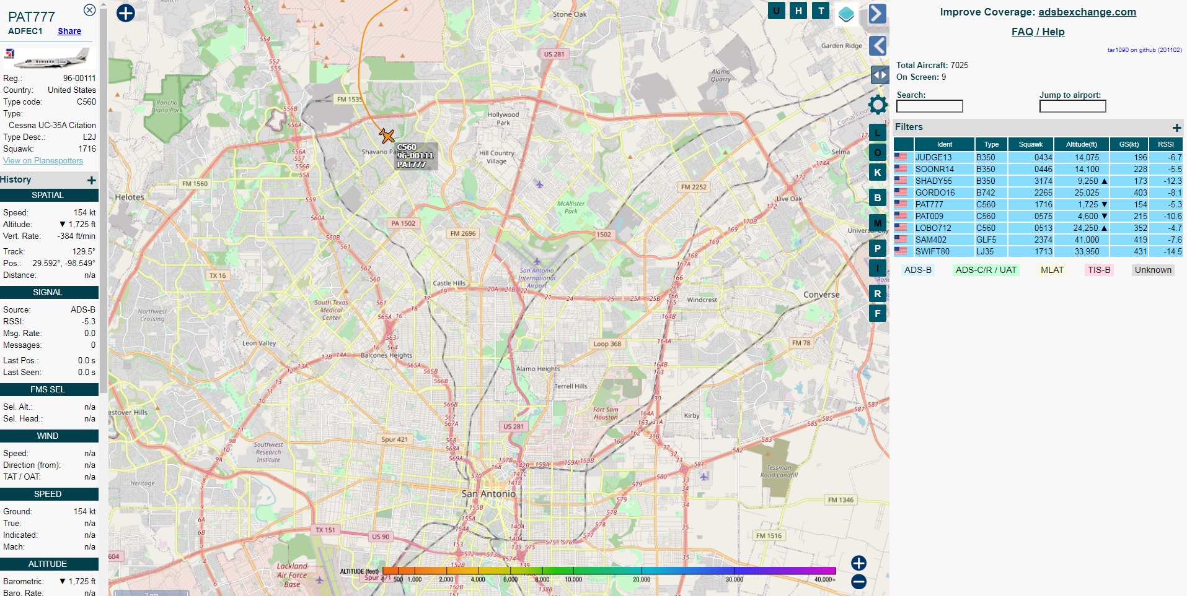Image resolution: width=1187 pixels, height=596 pixels.
Task: Click the C560 96-00111 PAT777 map label
Action: tap(415, 156)
